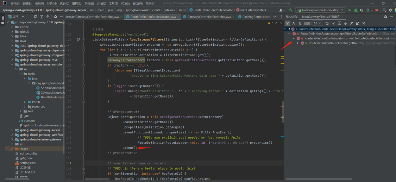Toggle the fold marker on line 125
The image size is (396, 182).
(x=83, y=50)
